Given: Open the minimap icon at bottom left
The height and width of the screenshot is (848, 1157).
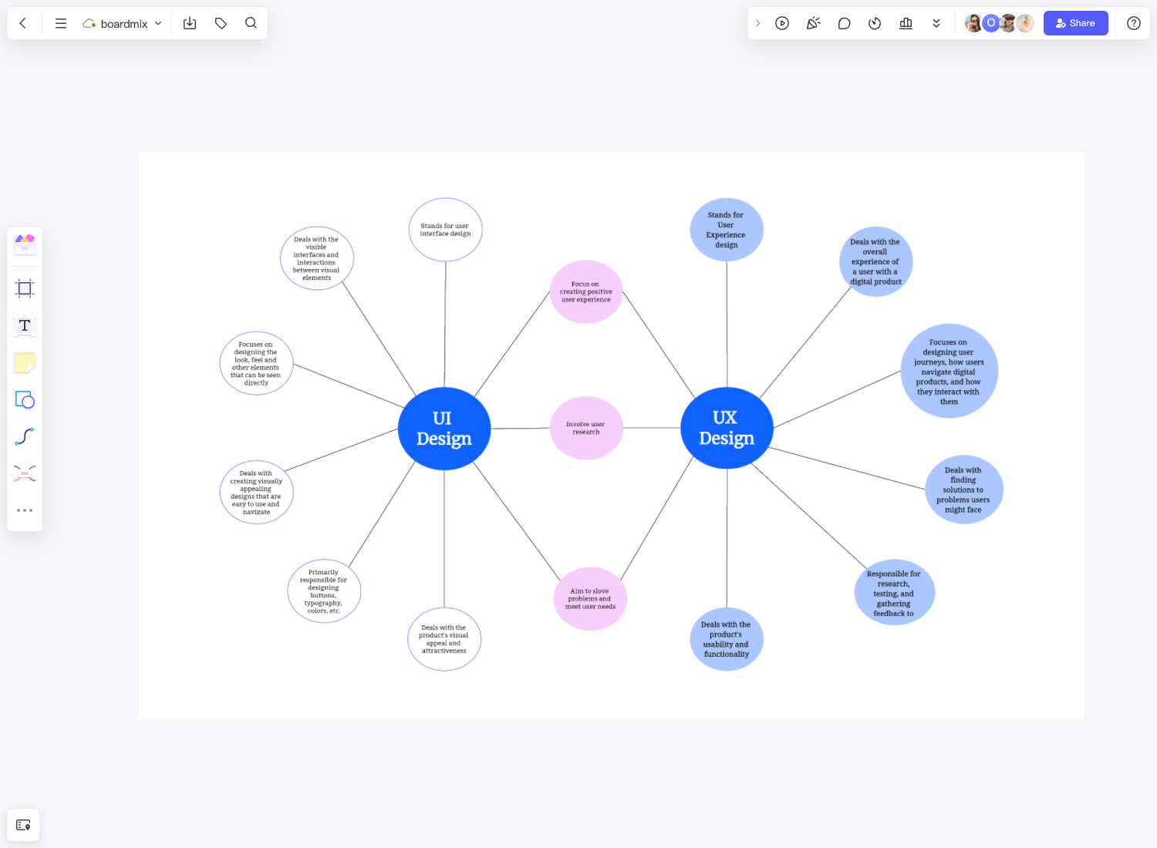Looking at the screenshot, I should click(23, 825).
